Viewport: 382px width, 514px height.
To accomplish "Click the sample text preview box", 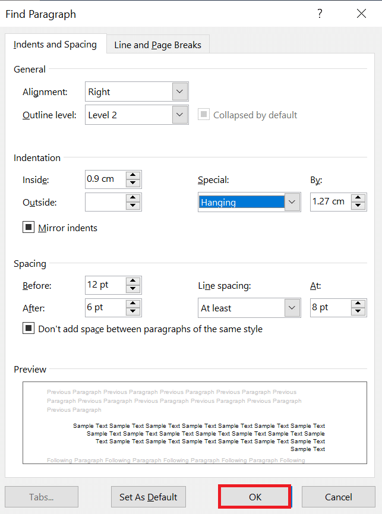I will pyautogui.click(x=195, y=422).
